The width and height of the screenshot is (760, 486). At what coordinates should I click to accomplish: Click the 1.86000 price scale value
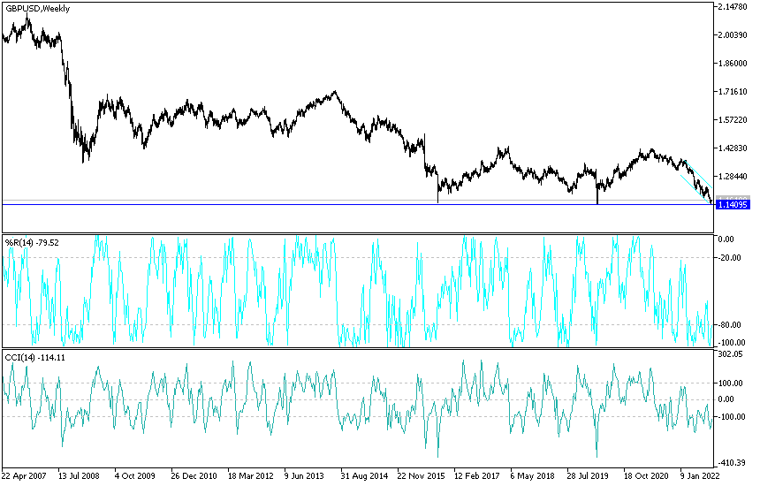pos(733,64)
